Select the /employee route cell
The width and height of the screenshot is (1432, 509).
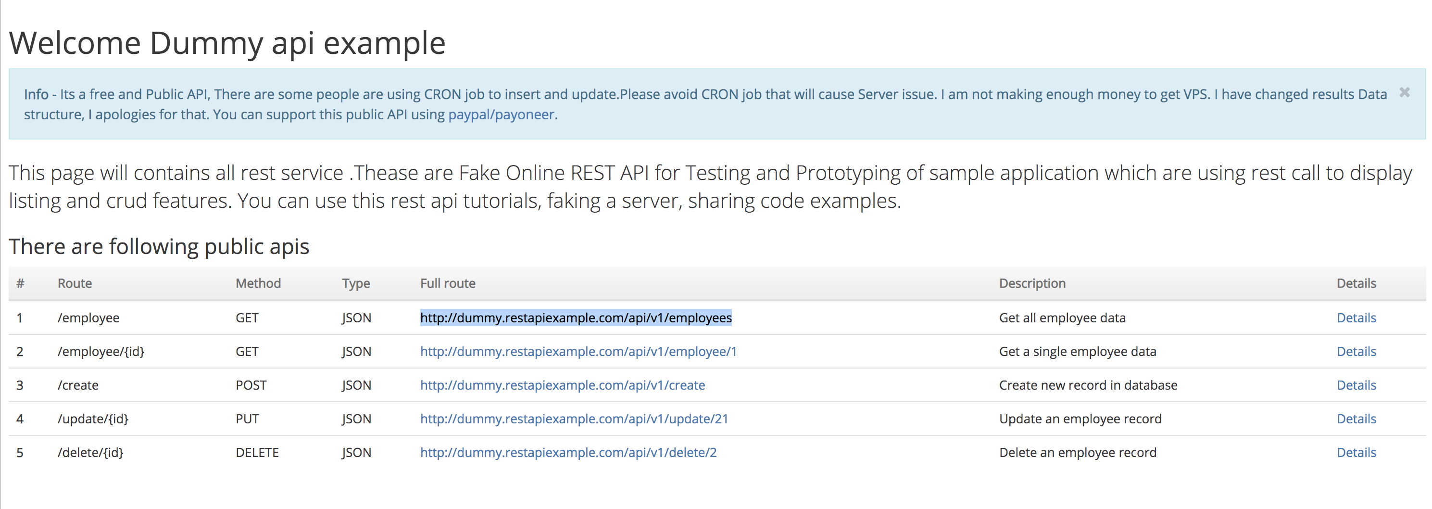tap(88, 318)
